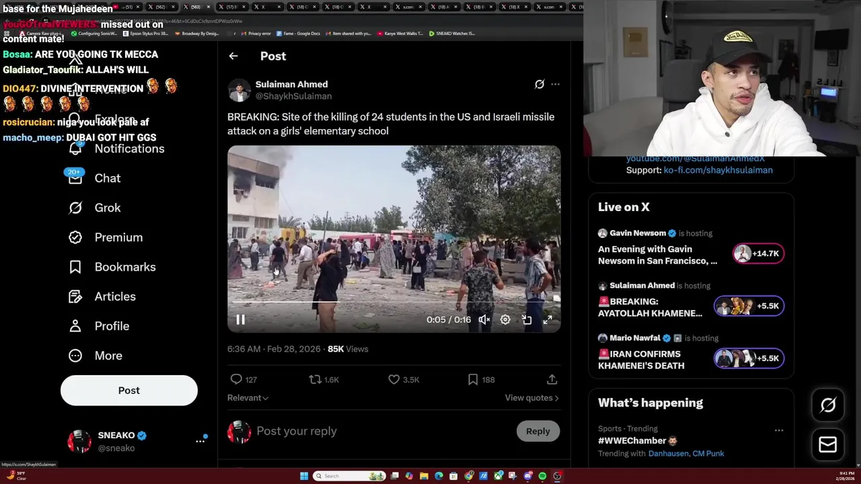Open Premium in the sidebar

point(106,237)
